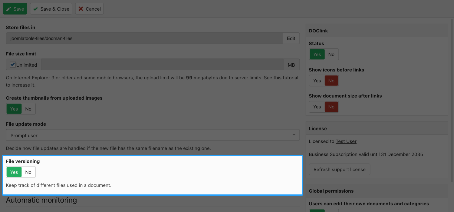Select Yes for File versioning
Viewport: 454px width, 212px height.
pyautogui.click(x=14, y=172)
